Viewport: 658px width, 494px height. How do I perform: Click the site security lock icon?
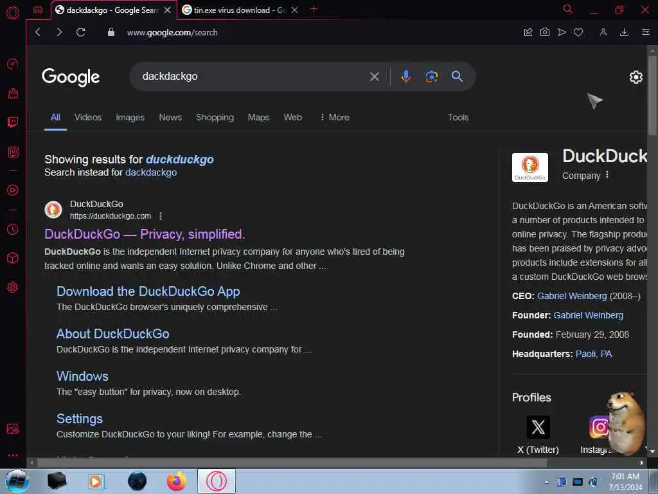(111, 32)
